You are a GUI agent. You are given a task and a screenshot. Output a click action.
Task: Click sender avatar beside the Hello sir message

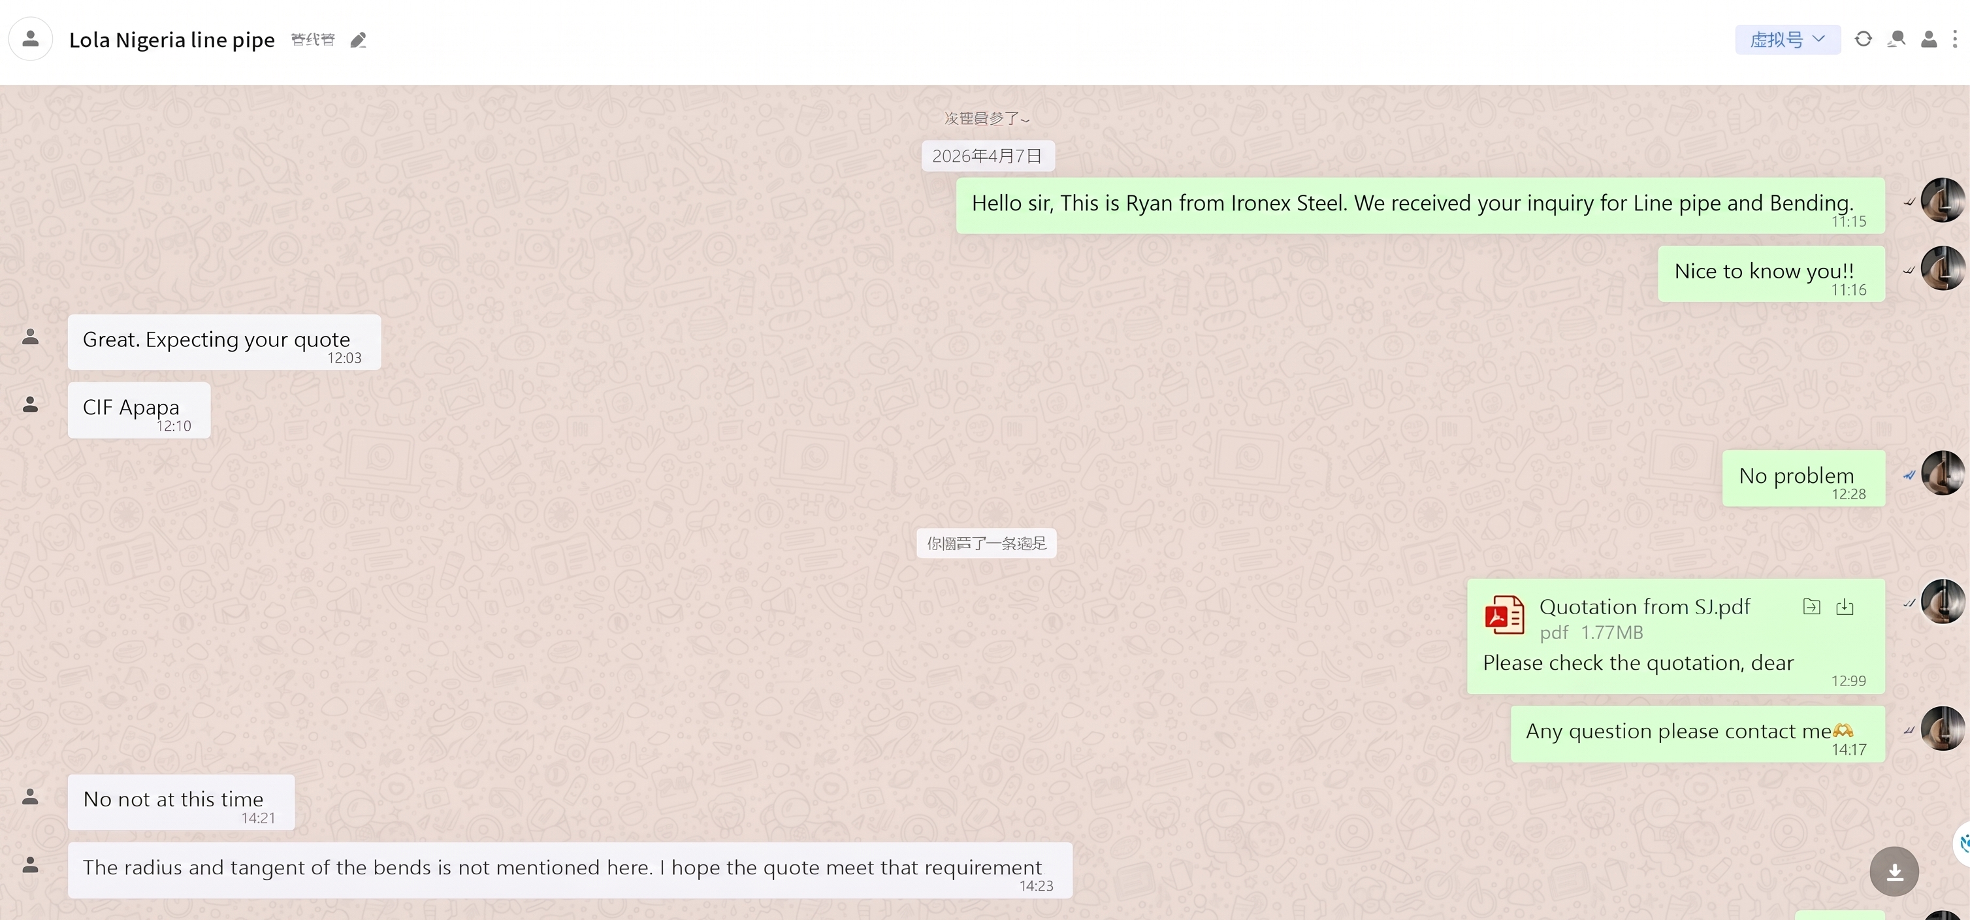pyautogui.click(x=1943, y=201)
